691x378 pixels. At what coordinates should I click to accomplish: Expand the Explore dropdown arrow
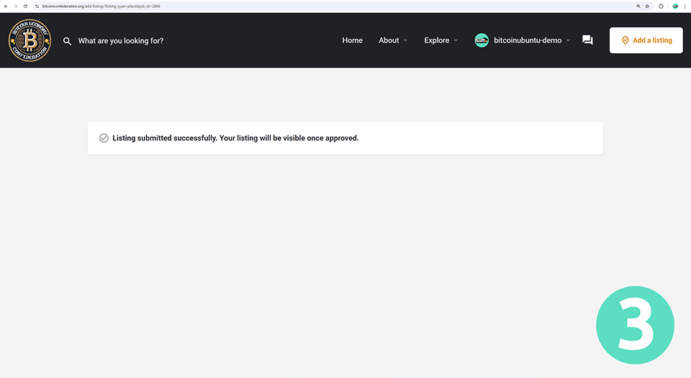(456, 41)
